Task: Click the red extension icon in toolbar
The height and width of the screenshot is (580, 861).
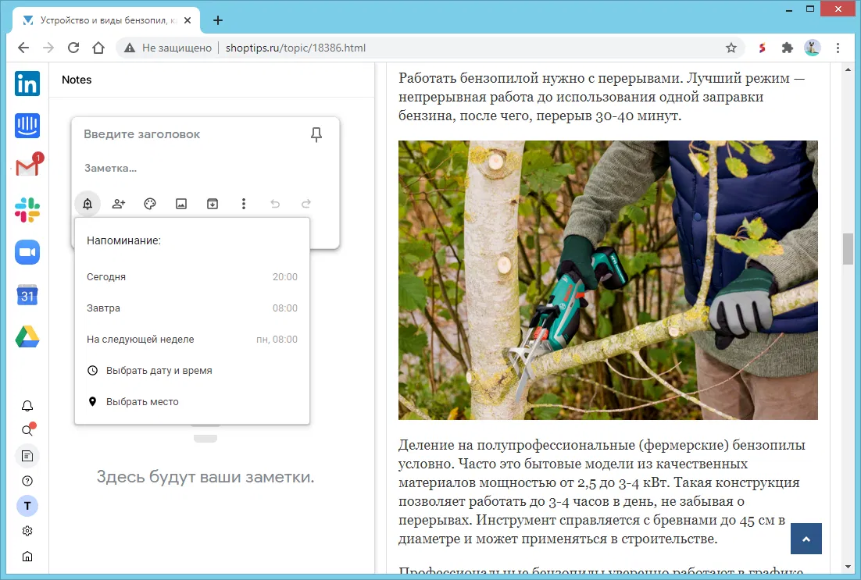Action: [762, 48]
